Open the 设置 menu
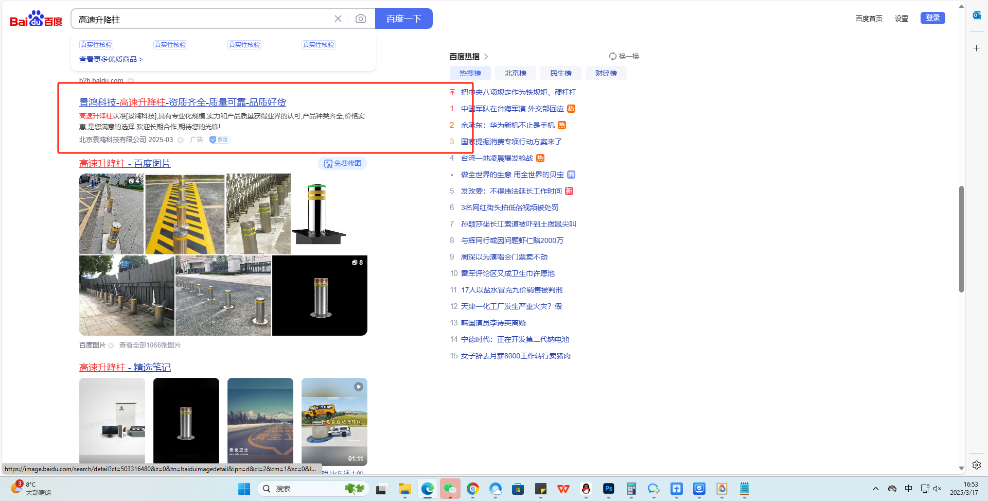 pos(902,19)
